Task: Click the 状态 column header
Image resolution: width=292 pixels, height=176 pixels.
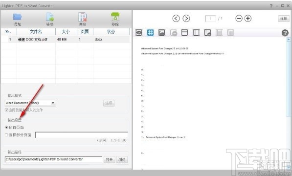Action: coord(111,32)
